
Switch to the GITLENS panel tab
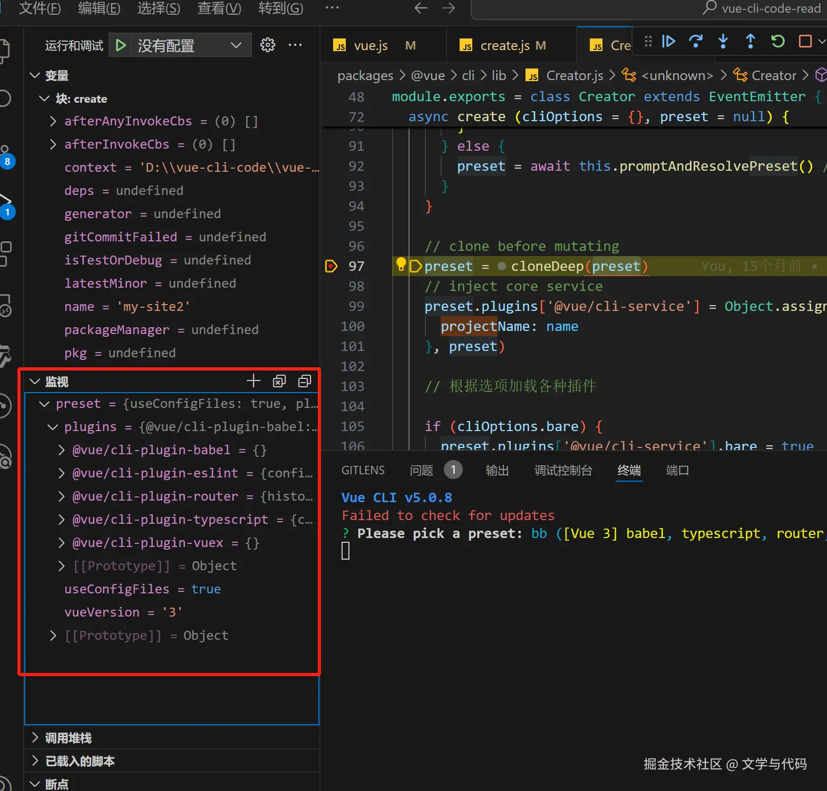(x=363, y=470)
